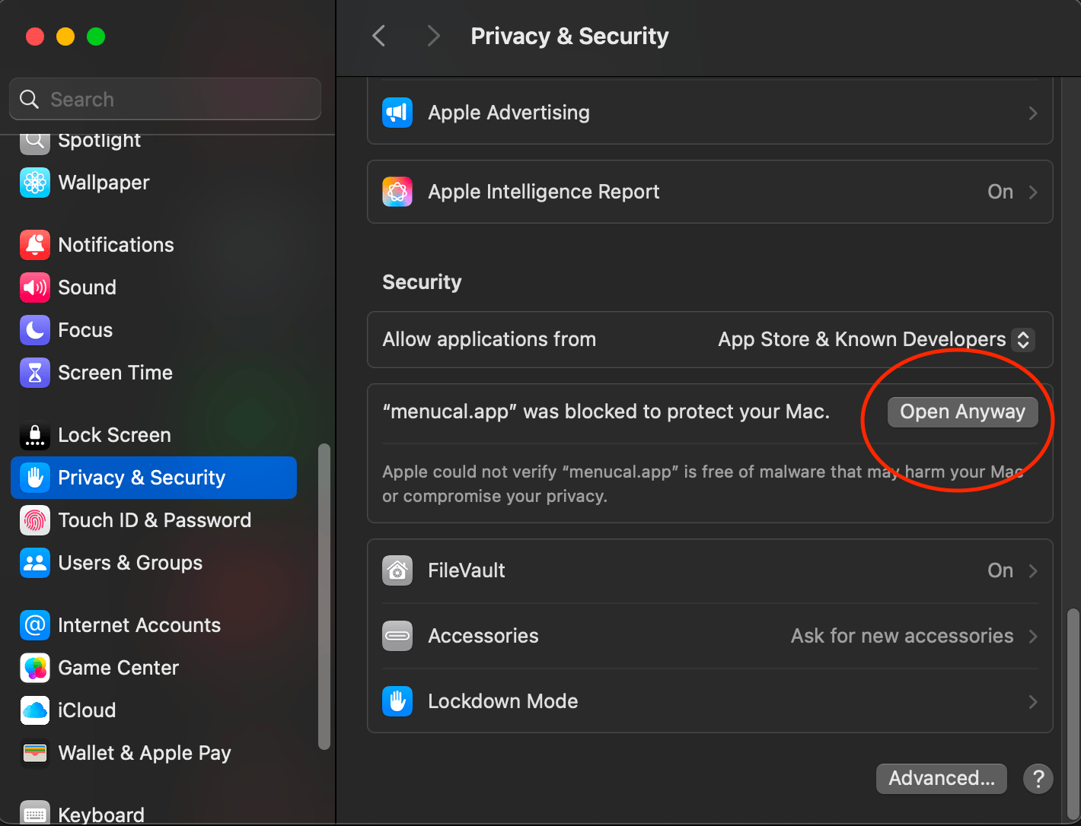Click the sidebar scrollbar thumb
1081x826 pixels.
point(324,596)
